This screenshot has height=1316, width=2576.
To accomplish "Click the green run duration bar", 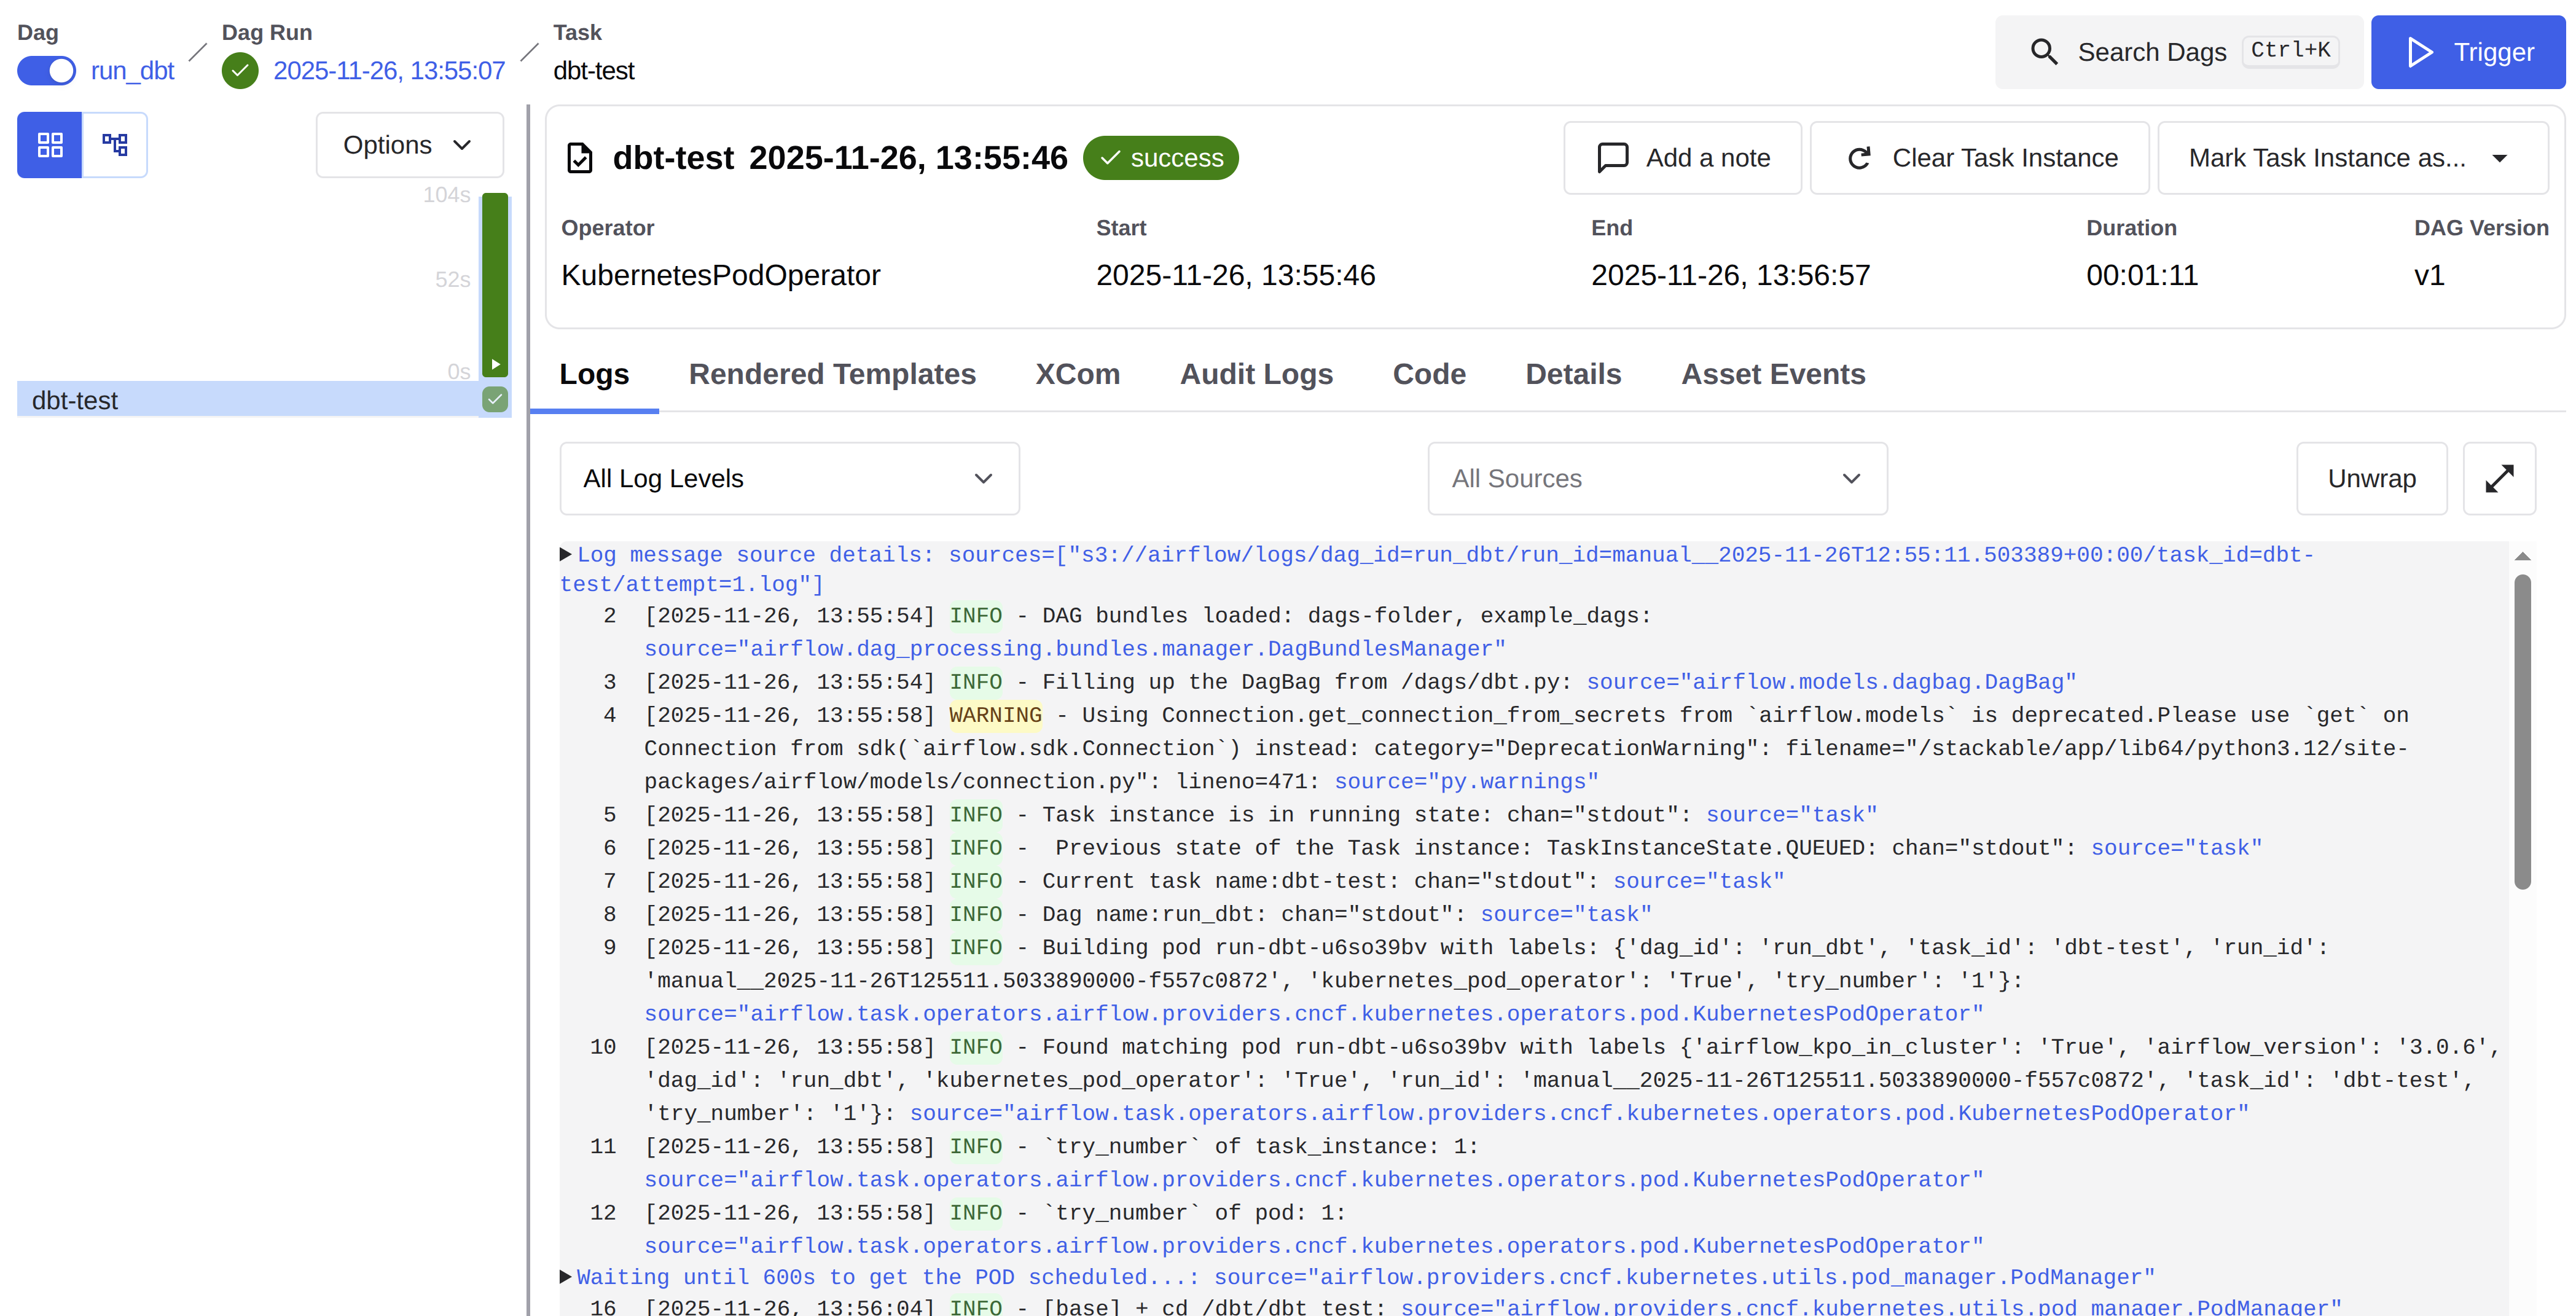I will [x=495, y=280].
